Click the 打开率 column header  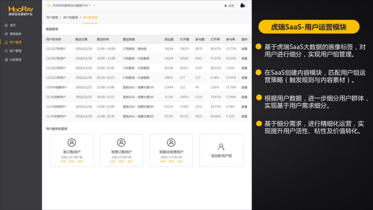pos(215,39)
